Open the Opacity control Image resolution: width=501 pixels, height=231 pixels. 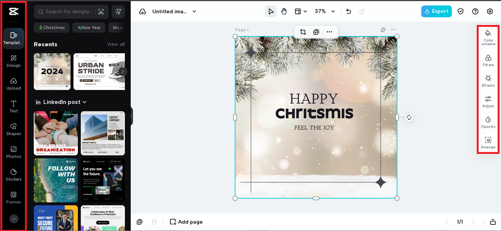(x=488, y=122)
